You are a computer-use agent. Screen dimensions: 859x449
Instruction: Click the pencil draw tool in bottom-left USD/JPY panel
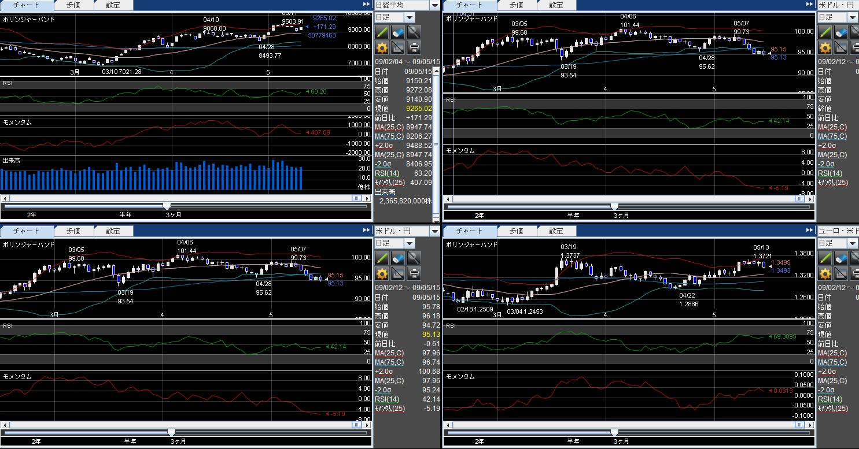click(x=382, y=258)
